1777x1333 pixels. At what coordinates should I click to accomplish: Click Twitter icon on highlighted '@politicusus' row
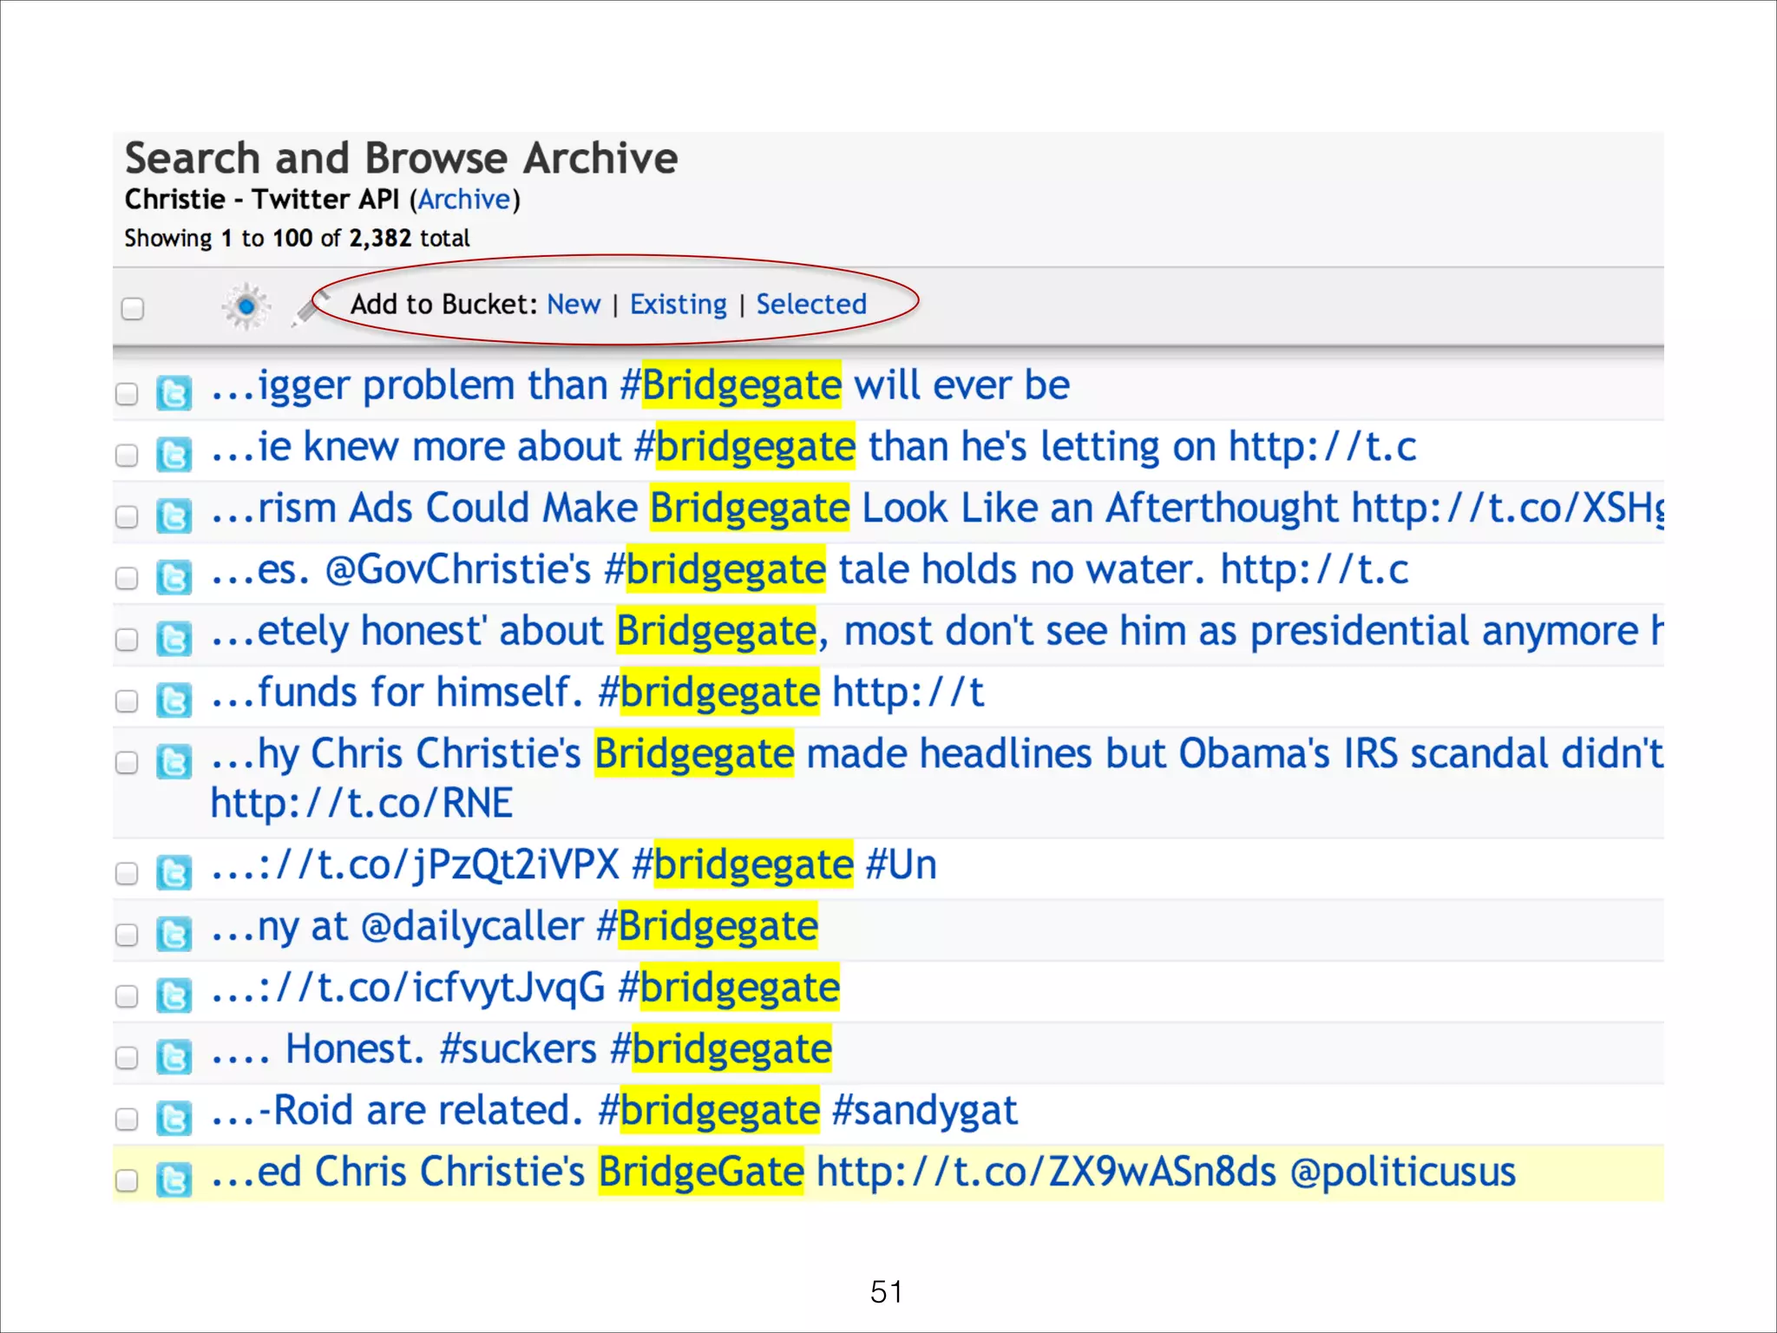(174, 1179)
